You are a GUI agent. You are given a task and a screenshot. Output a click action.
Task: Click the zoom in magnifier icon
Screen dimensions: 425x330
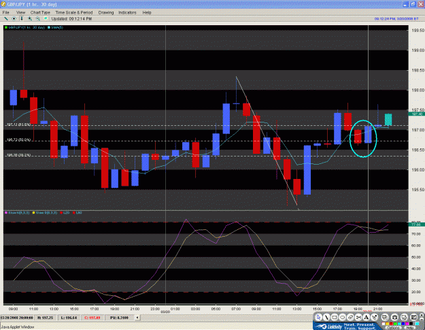coord(30,18)
